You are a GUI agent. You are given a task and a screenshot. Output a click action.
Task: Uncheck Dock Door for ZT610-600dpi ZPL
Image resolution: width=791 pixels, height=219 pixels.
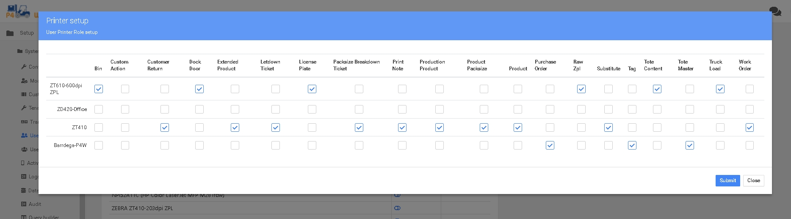(199, 89)
